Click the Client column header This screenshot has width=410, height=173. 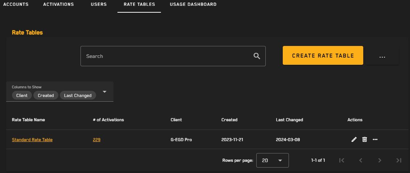(176, 120)
